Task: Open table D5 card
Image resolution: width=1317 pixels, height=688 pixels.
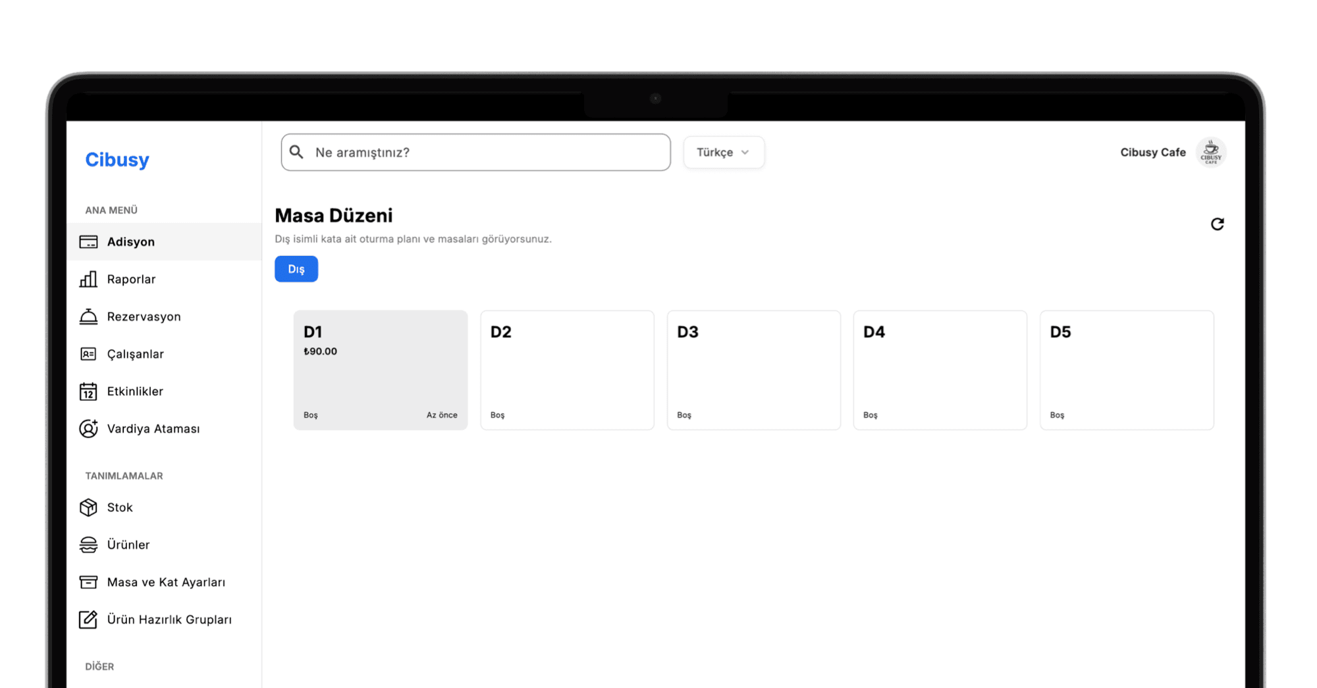Action: pyautogui.click(x=1126, y=370)
